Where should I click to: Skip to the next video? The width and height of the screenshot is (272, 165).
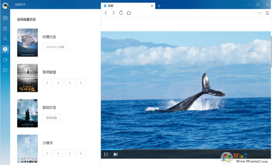[115, 154]
